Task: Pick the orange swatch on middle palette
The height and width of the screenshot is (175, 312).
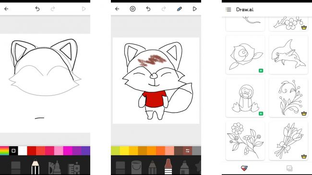Action: pyautogui.click(x=151, y=151)
